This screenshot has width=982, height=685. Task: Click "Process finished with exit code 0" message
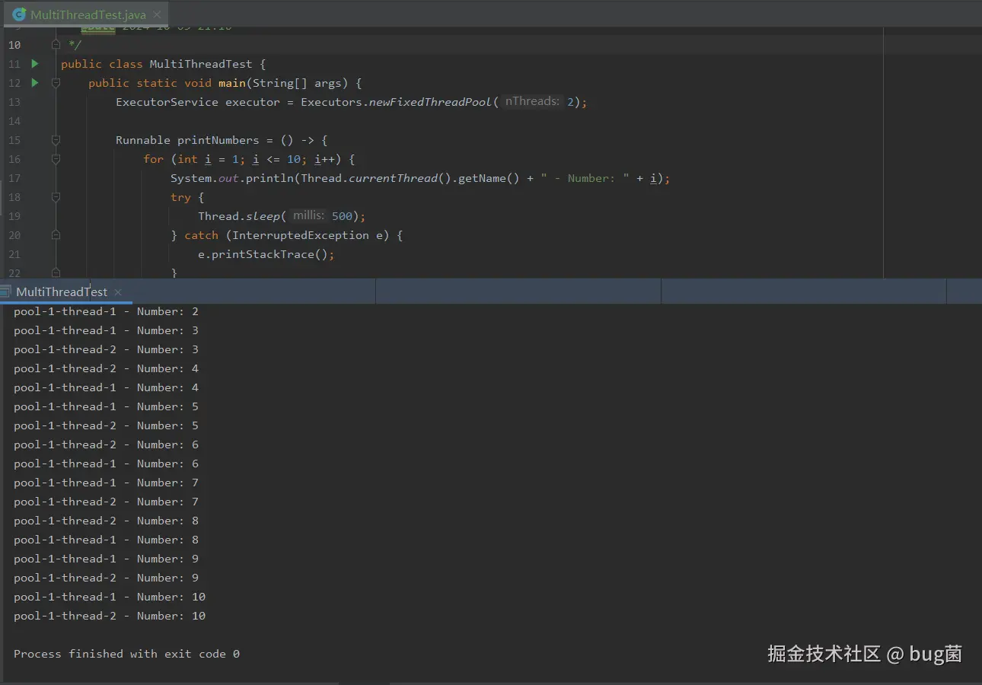(x=126, y=654)
